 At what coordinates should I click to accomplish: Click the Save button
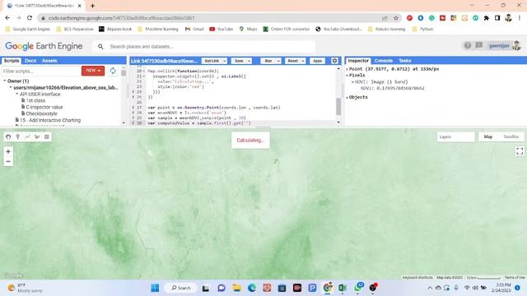point(239,61)
